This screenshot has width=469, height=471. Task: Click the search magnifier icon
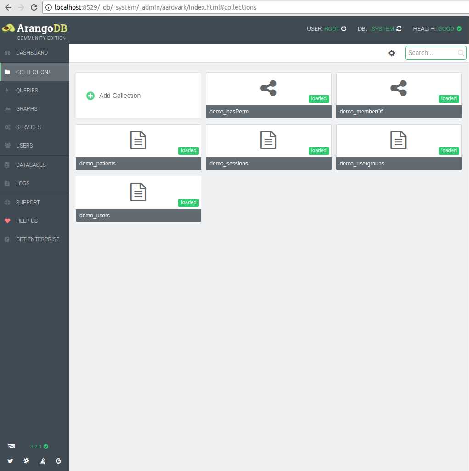click(x=461, y=53)
